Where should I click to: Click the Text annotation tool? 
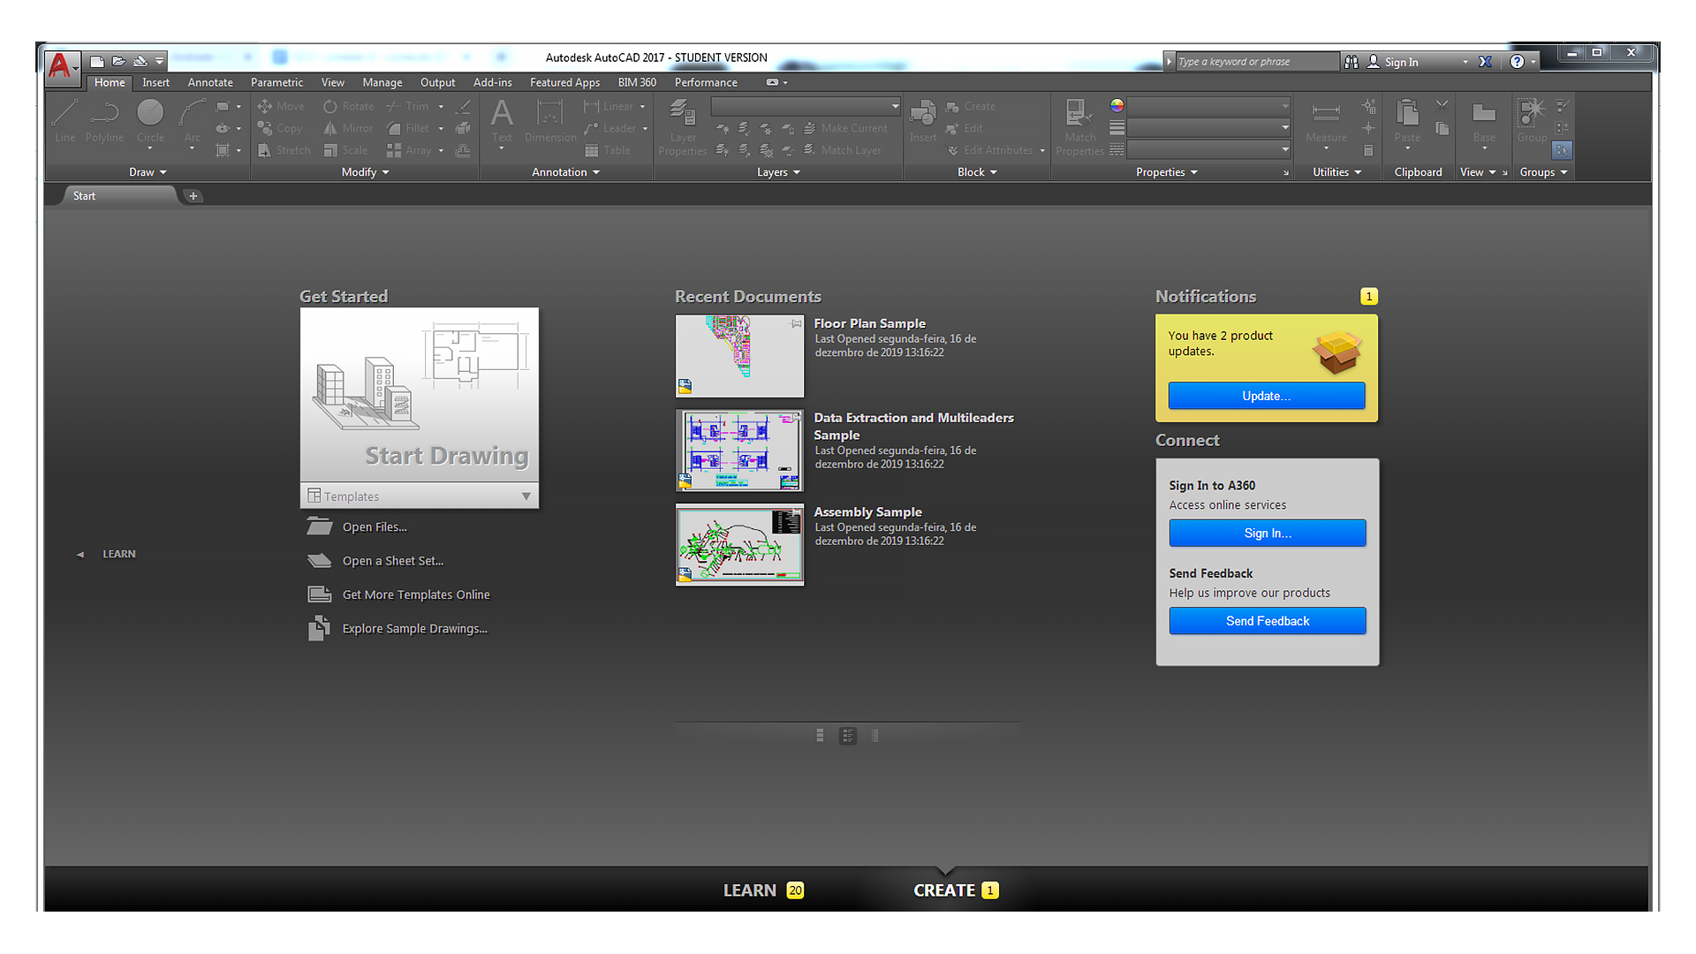pyautogui.click(x=502, y=121)
